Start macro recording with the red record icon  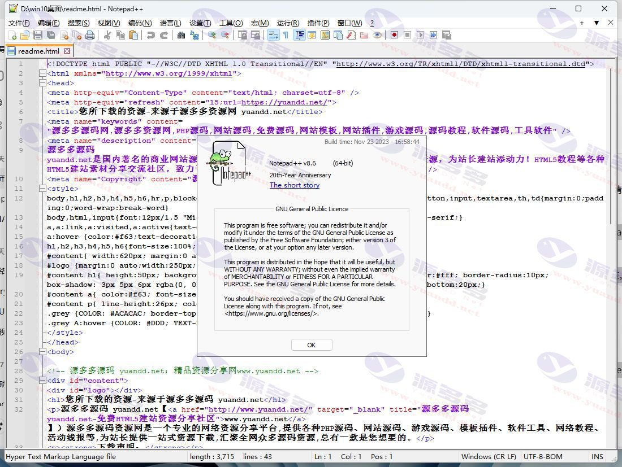[x=394, y=35]
